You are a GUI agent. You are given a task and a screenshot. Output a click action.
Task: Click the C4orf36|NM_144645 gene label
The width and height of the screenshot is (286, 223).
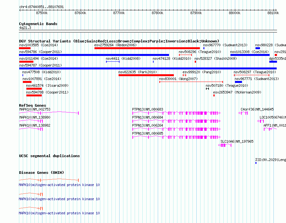[x=257, y=109]
